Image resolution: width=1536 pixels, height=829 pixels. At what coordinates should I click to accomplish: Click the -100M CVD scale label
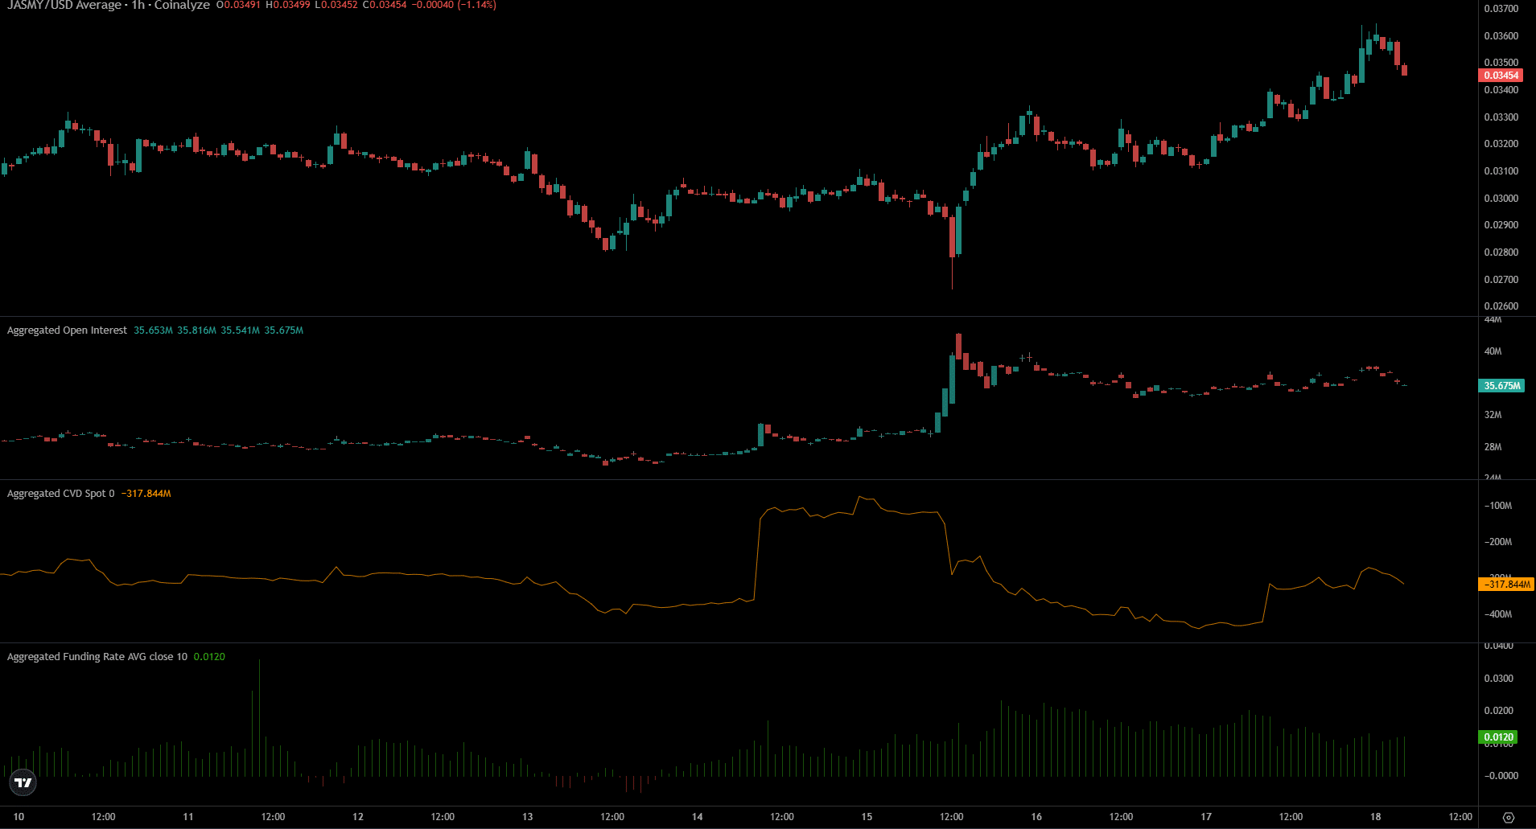[x=1497, y=506]
